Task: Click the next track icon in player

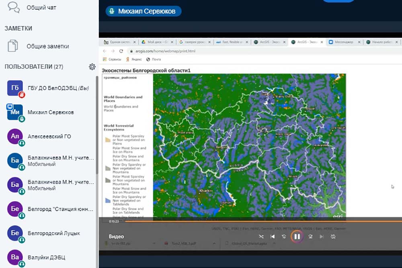Action: coord(322,237)
